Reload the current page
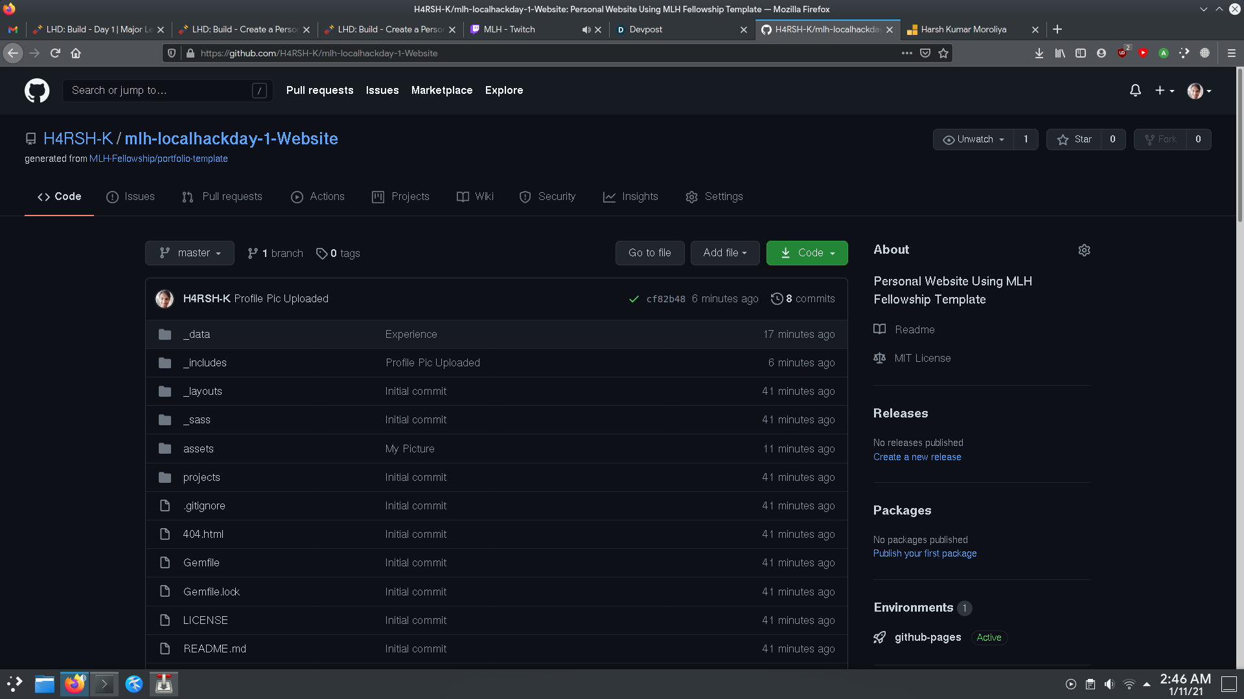Viewport: 1244px width, 699px height. pyautogui.click(x=55, y=53)
